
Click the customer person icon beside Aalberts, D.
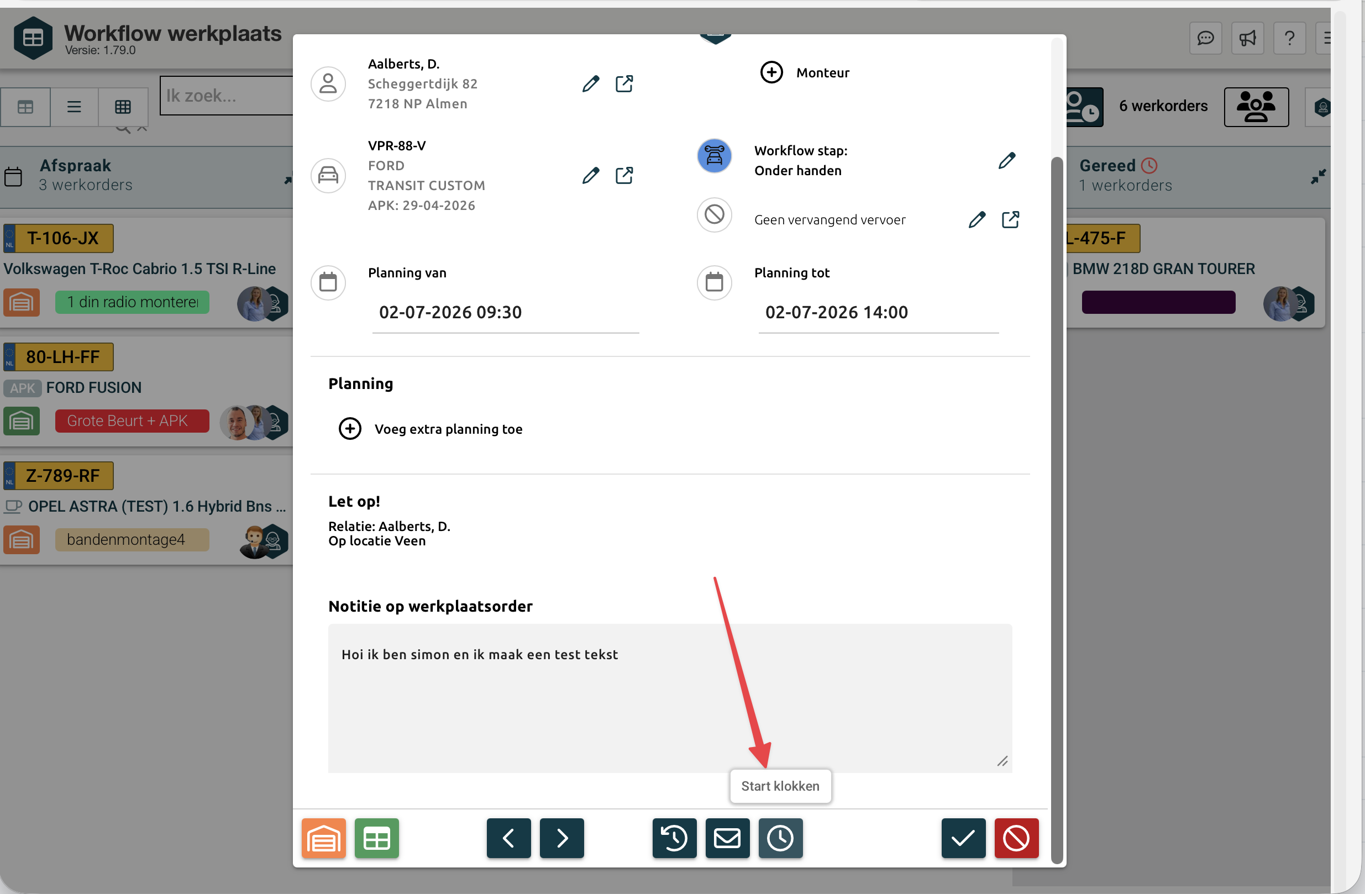coord(328,84)
